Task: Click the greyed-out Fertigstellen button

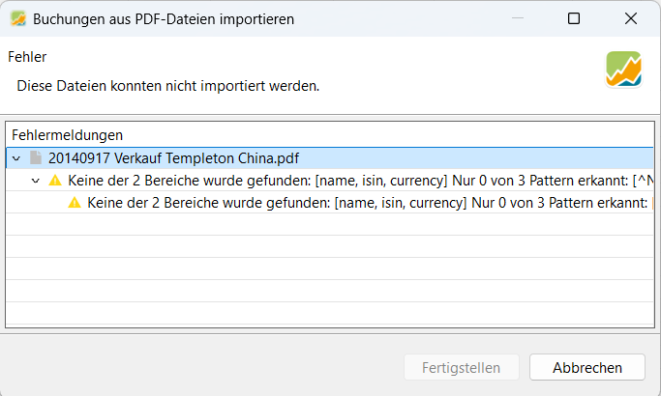Action: [x=462, y=367]
